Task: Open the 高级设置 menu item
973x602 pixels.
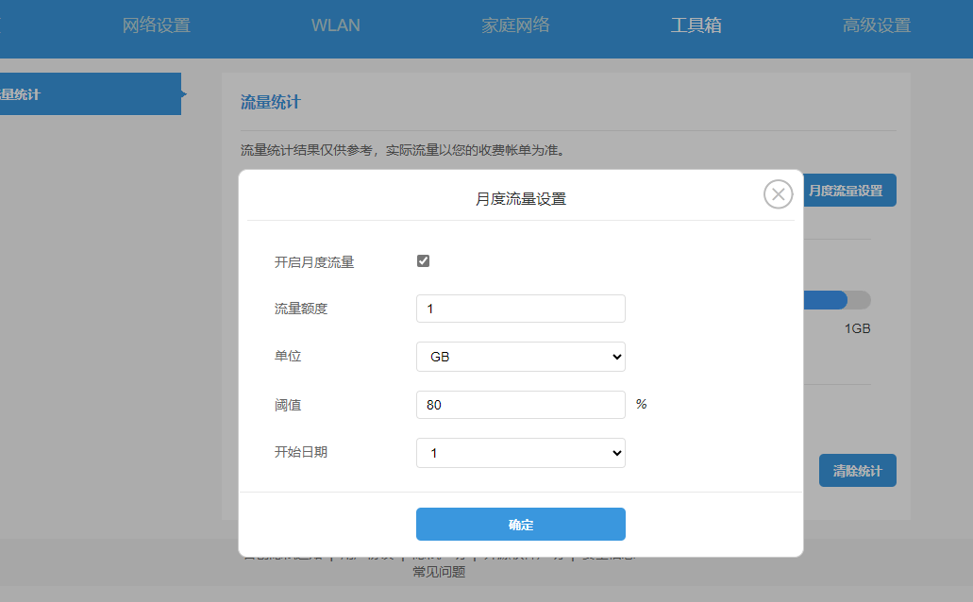Action: tap(875, 25)
